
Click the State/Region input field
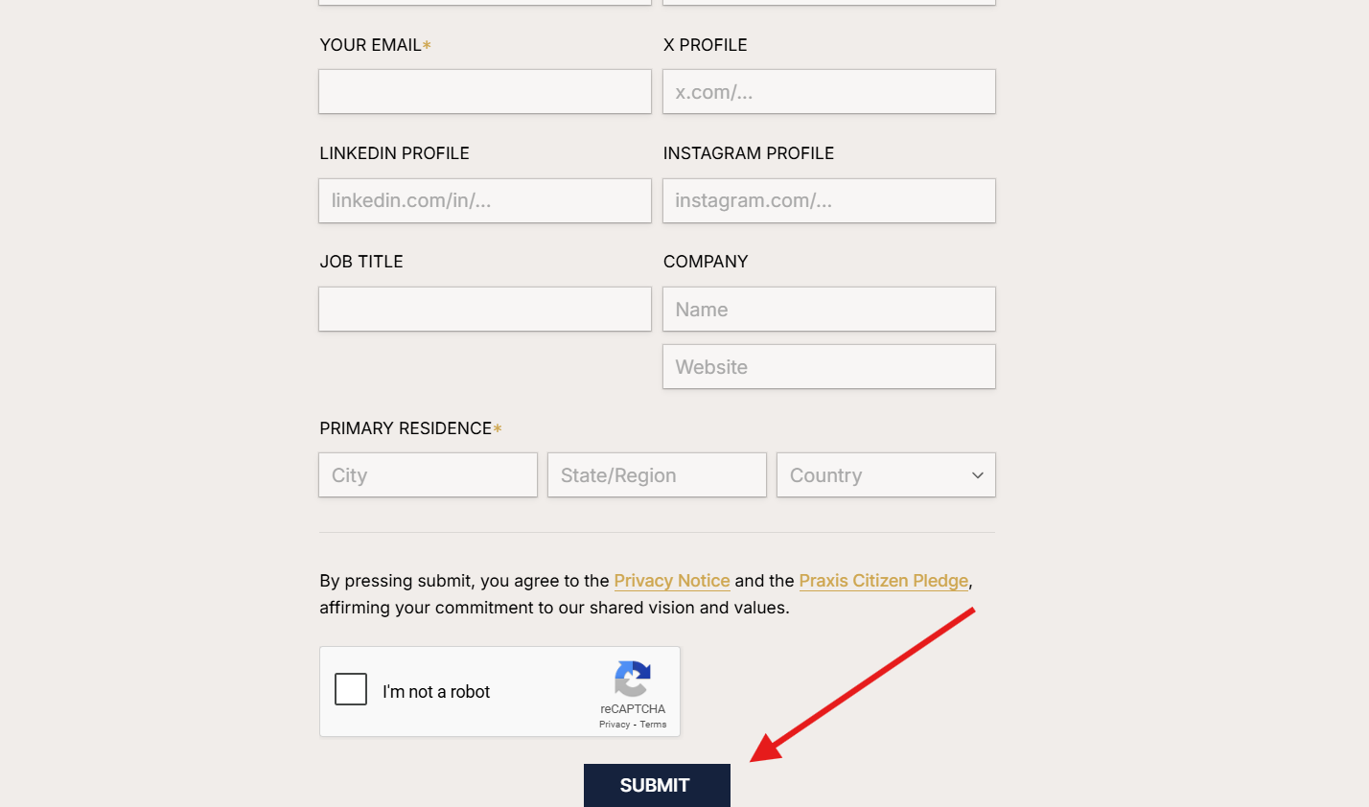(656, 474)
